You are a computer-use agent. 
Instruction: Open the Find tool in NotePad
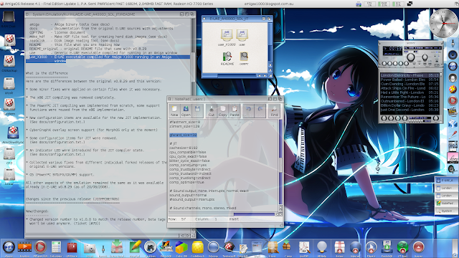point(274,111)
